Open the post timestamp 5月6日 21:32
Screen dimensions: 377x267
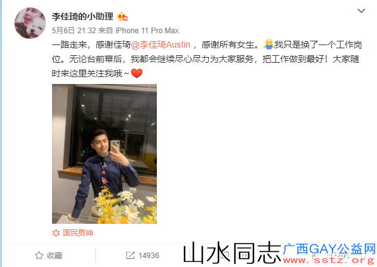coord(74,31)
